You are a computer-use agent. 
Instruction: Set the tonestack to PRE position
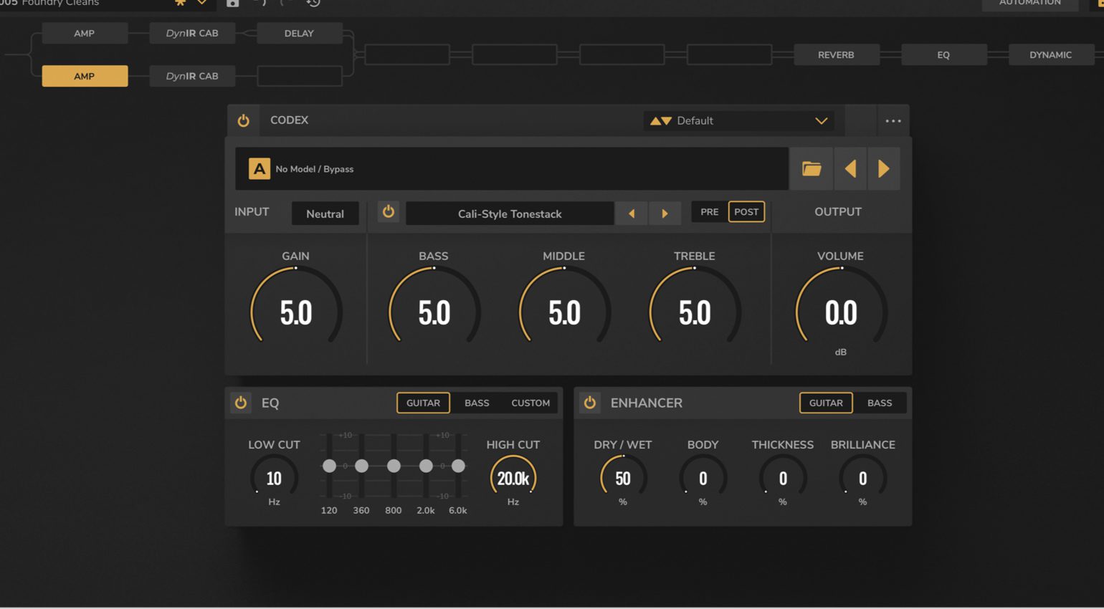point(709,212)
